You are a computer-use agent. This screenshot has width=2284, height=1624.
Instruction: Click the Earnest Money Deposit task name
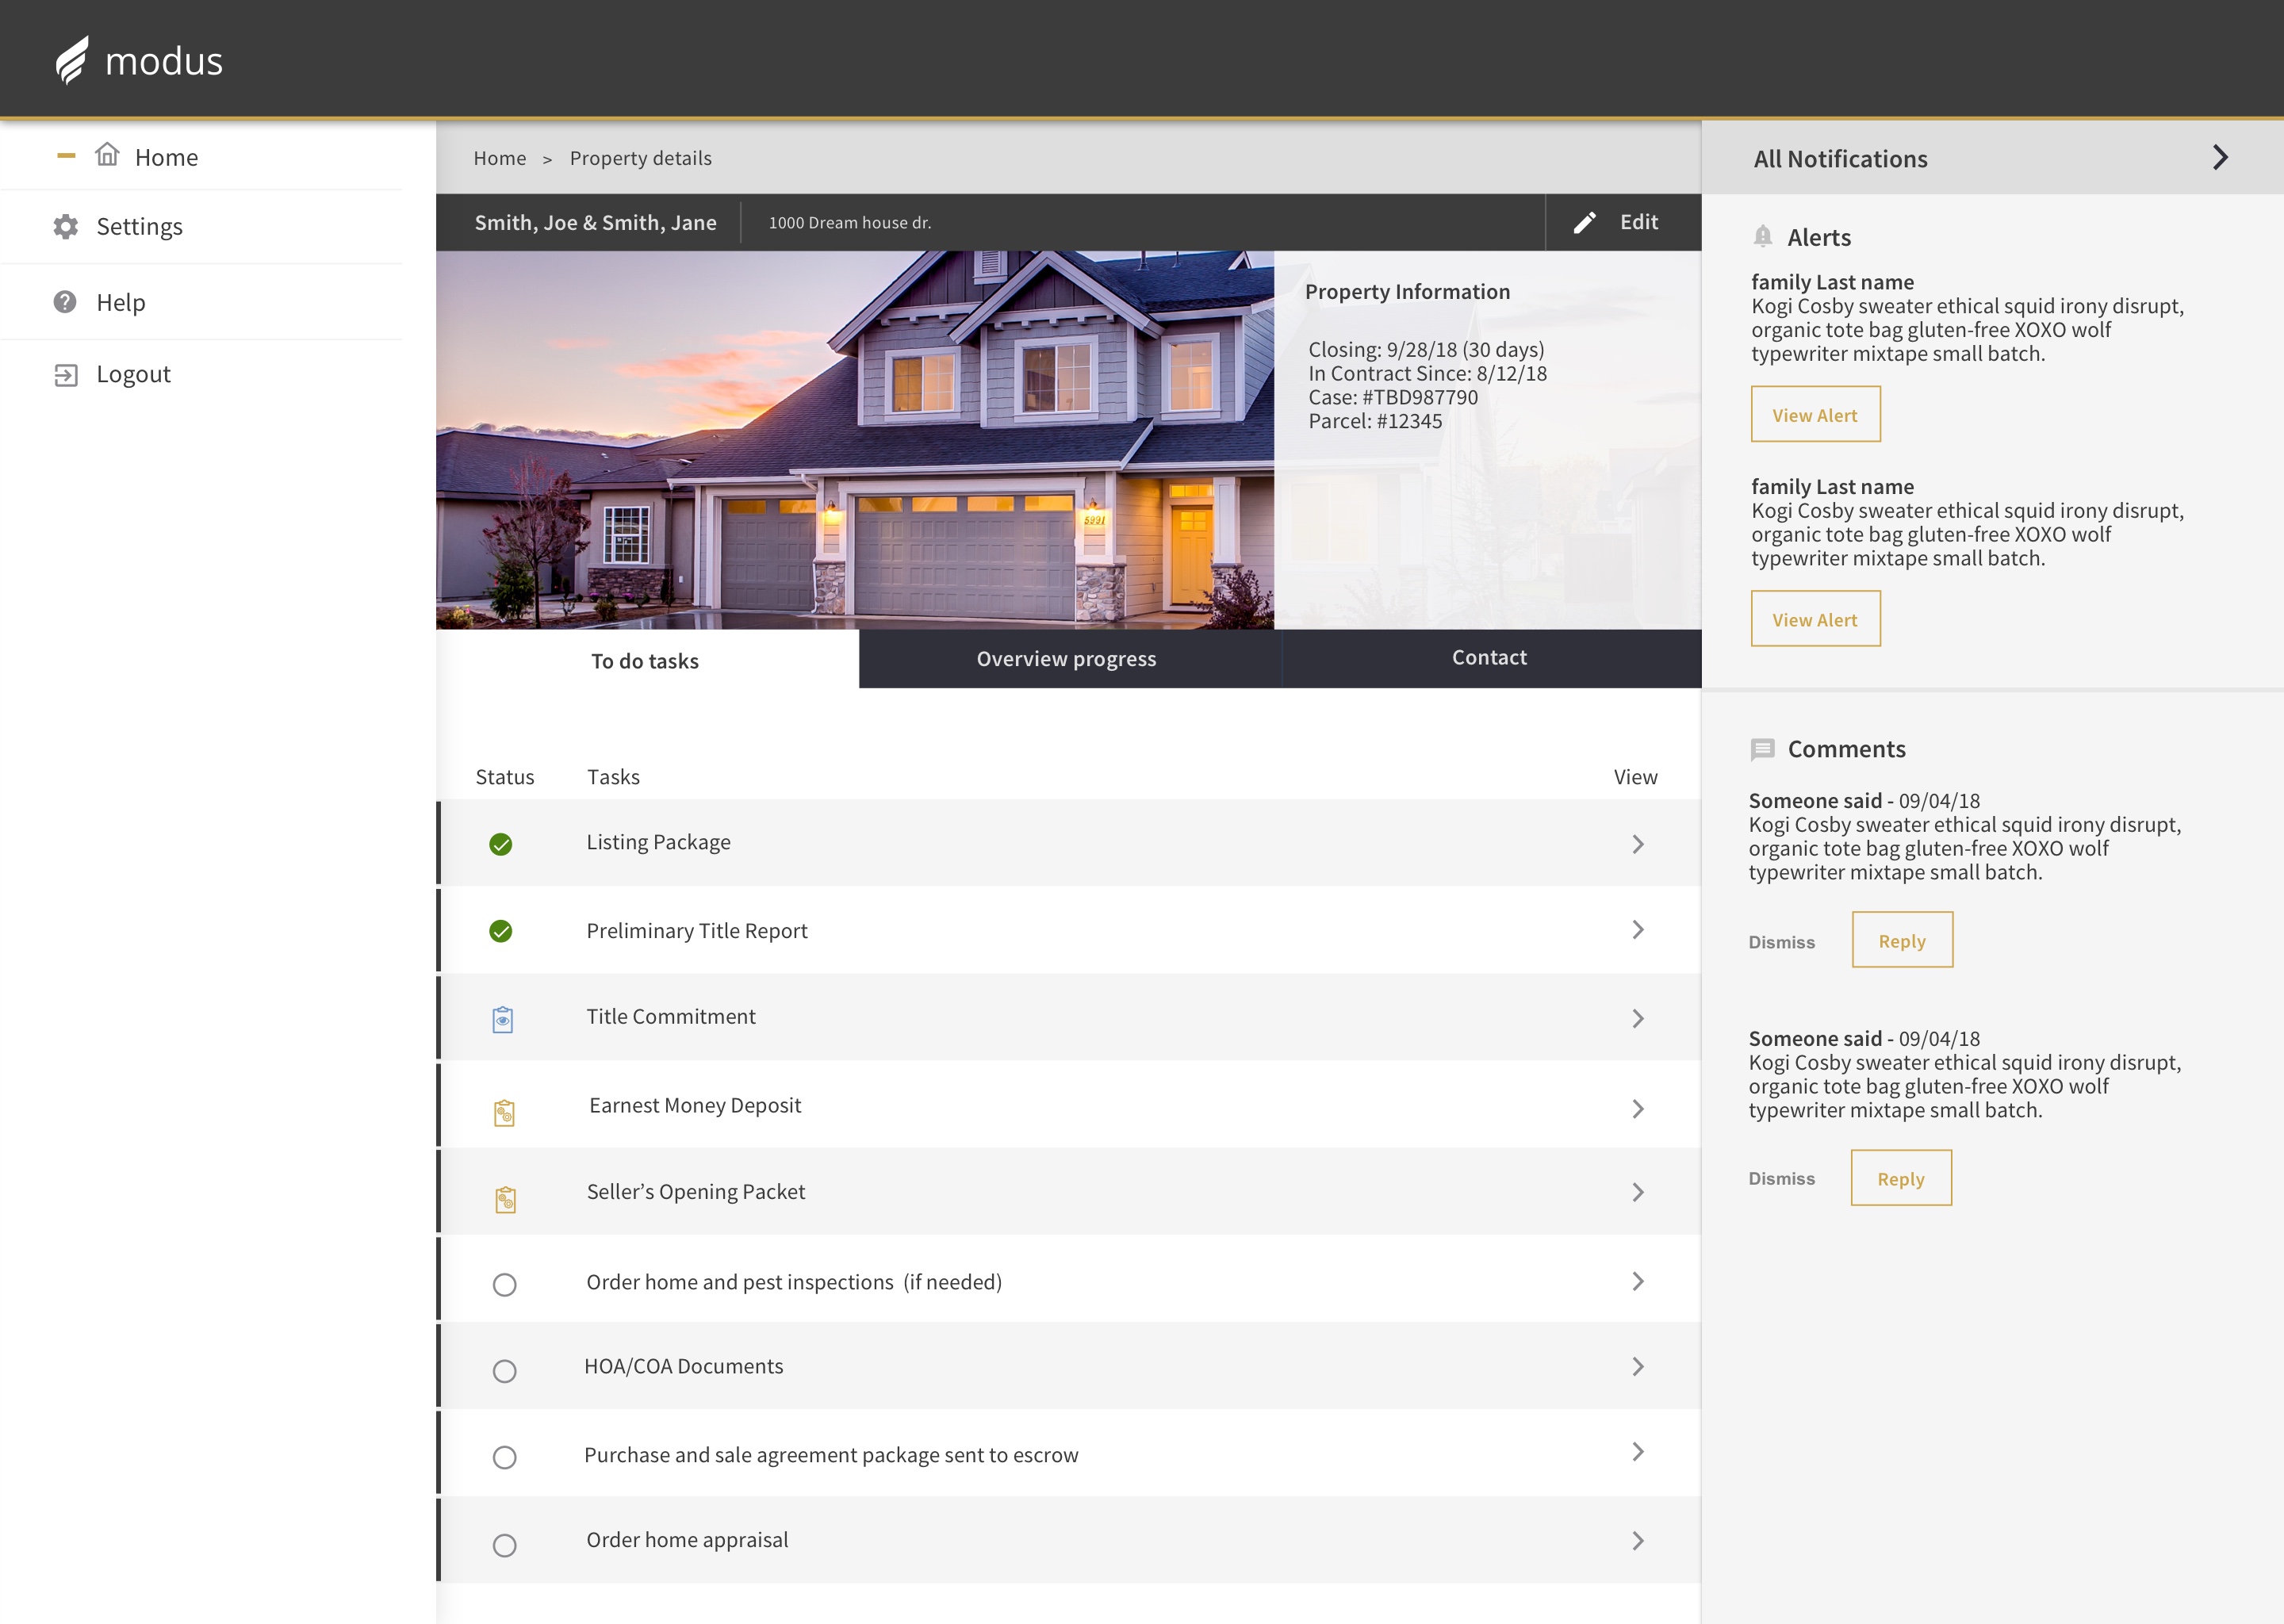[695, 1105]
